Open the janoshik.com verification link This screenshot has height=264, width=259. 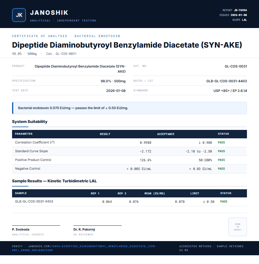coord(84,248)
